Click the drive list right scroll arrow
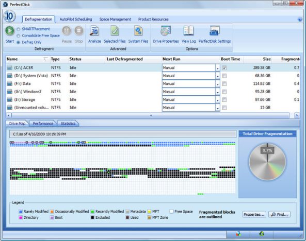This screenshot has height=241, width=306. pos(297,115)
